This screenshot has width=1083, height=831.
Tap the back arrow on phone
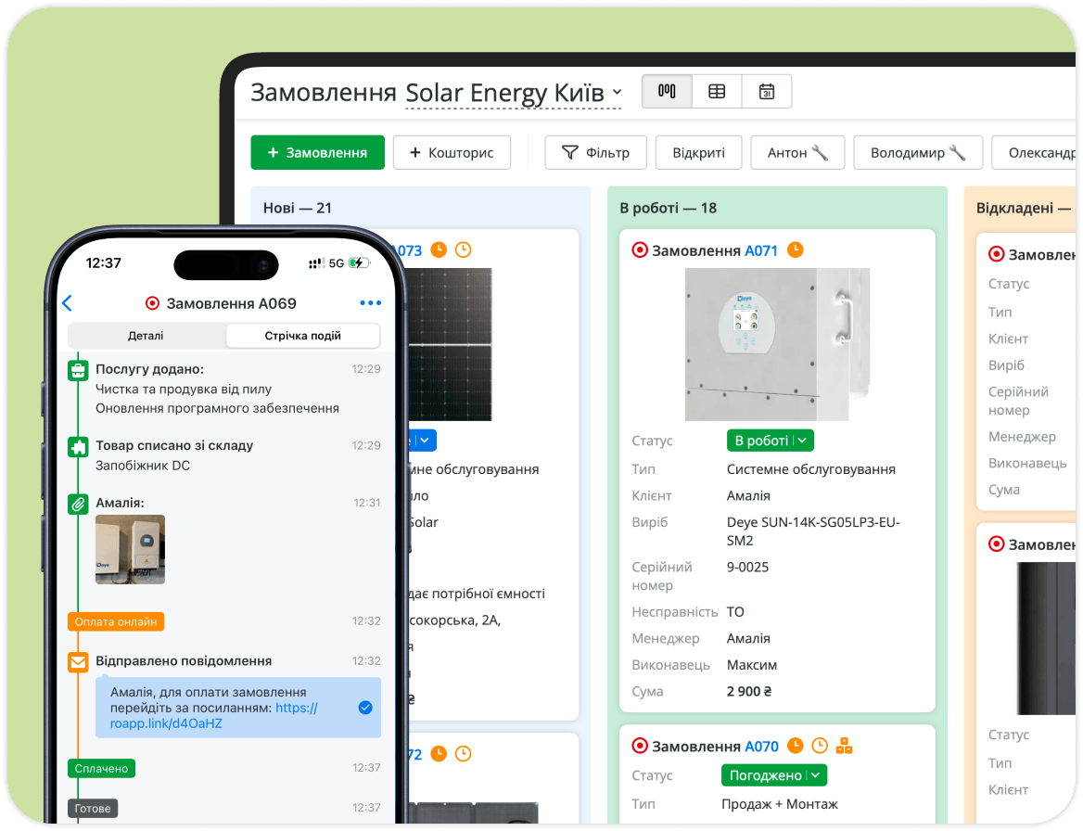(x=67, y=303)
